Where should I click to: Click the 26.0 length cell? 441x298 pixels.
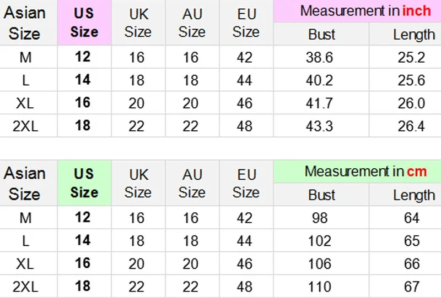(411, 103)
